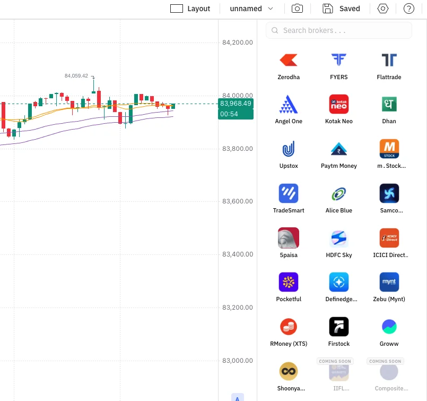Viewport: 427px width, 401px height.
Task: Take a chart snapshot with camera icon
Action: pos(297,8)
